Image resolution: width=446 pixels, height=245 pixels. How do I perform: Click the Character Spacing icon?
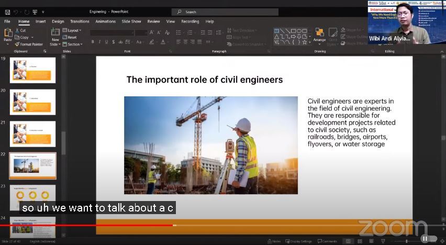pyautogui.click(x=128, y=42)
